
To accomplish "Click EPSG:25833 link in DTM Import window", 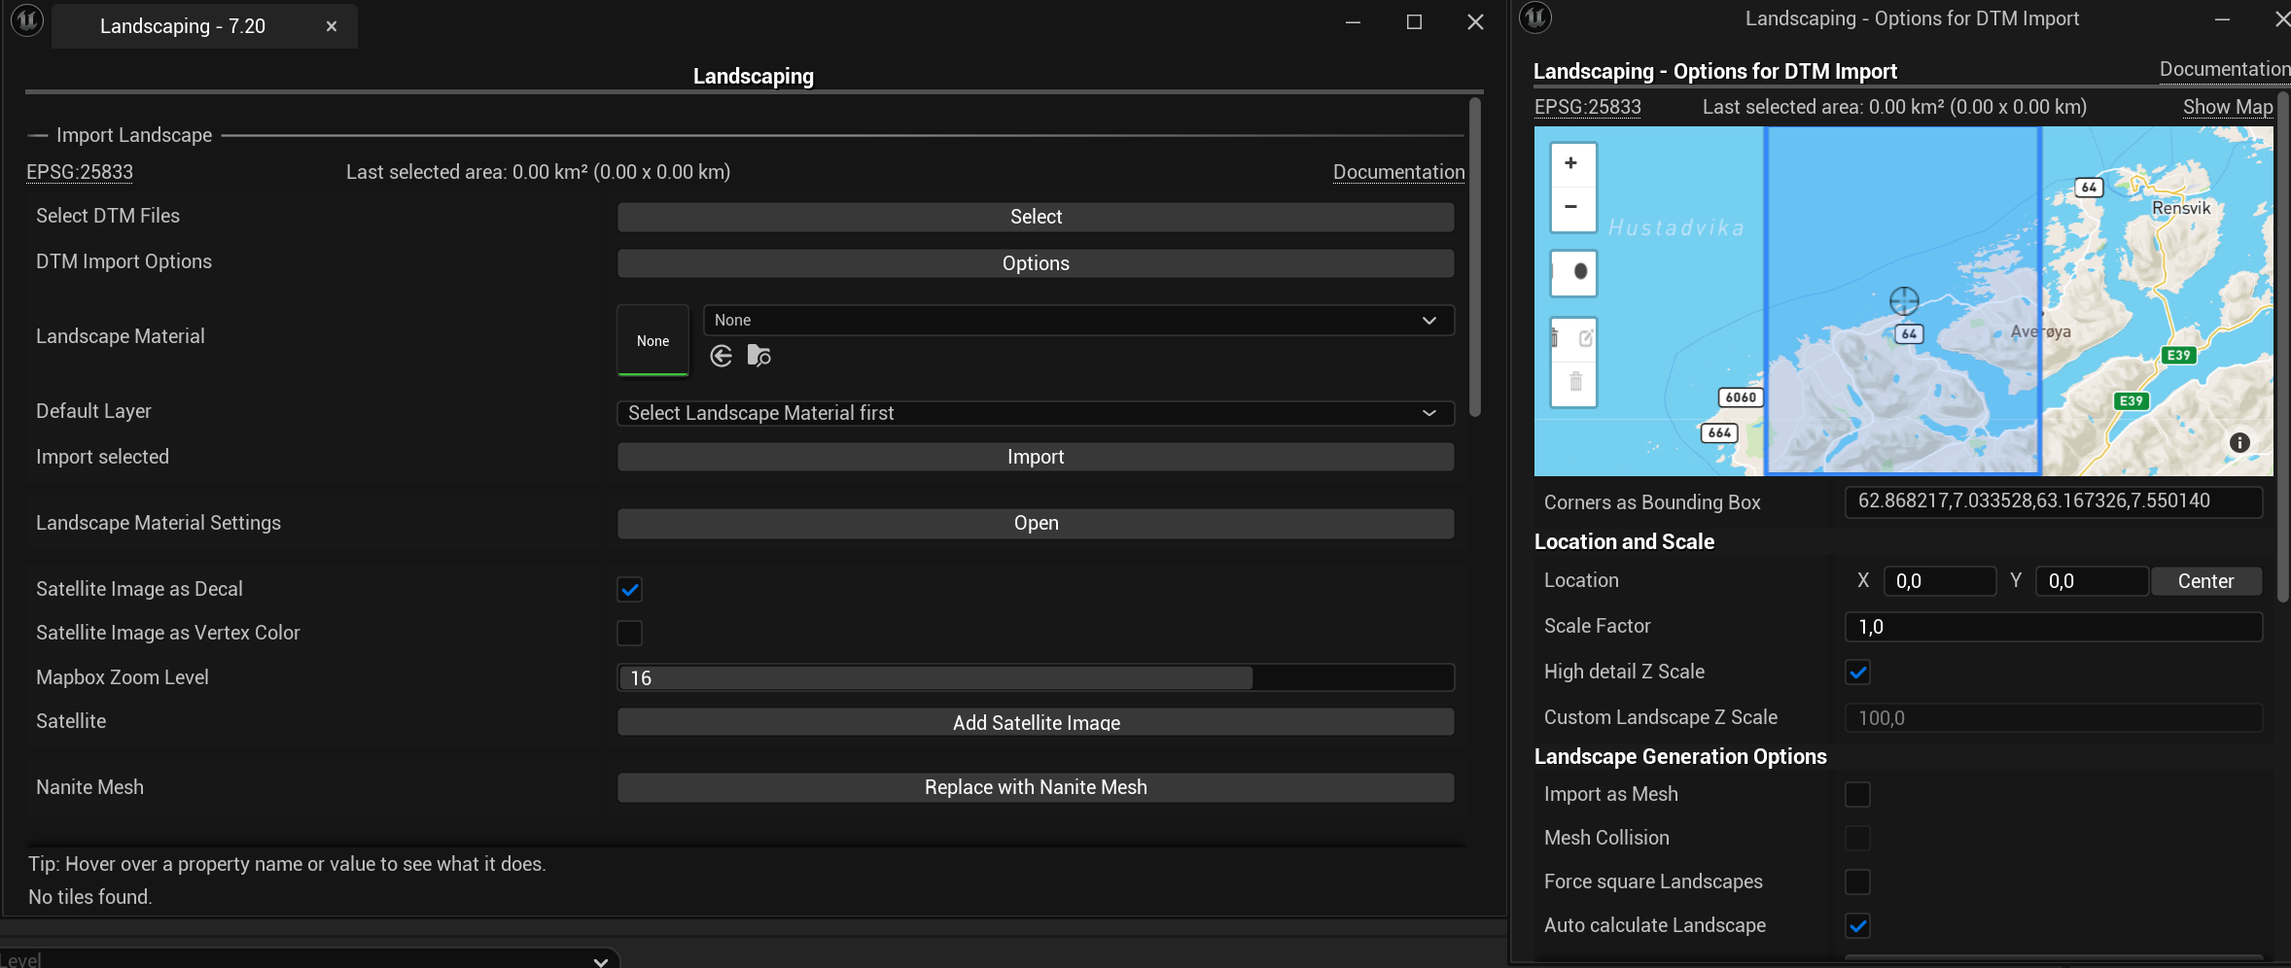I will coord(1588,107).
